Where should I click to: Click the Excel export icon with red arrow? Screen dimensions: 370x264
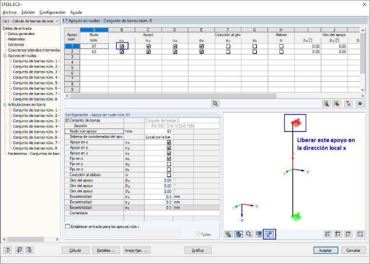(326, 103)
